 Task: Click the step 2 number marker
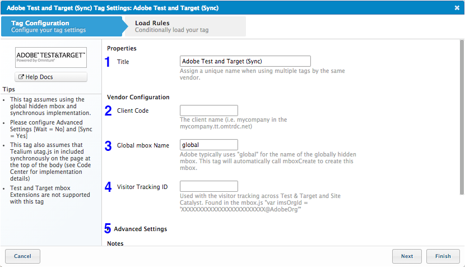point(108,111)
